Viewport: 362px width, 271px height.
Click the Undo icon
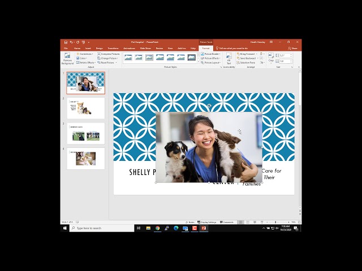pyautogui.click(x=71, y=42)
